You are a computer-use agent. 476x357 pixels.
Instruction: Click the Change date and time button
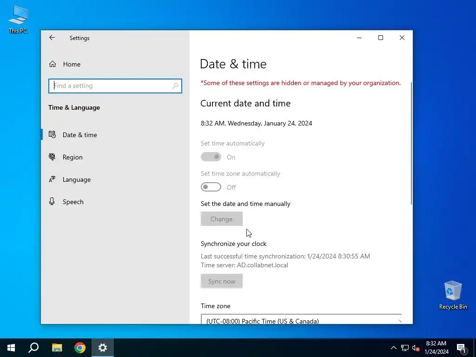222,219
